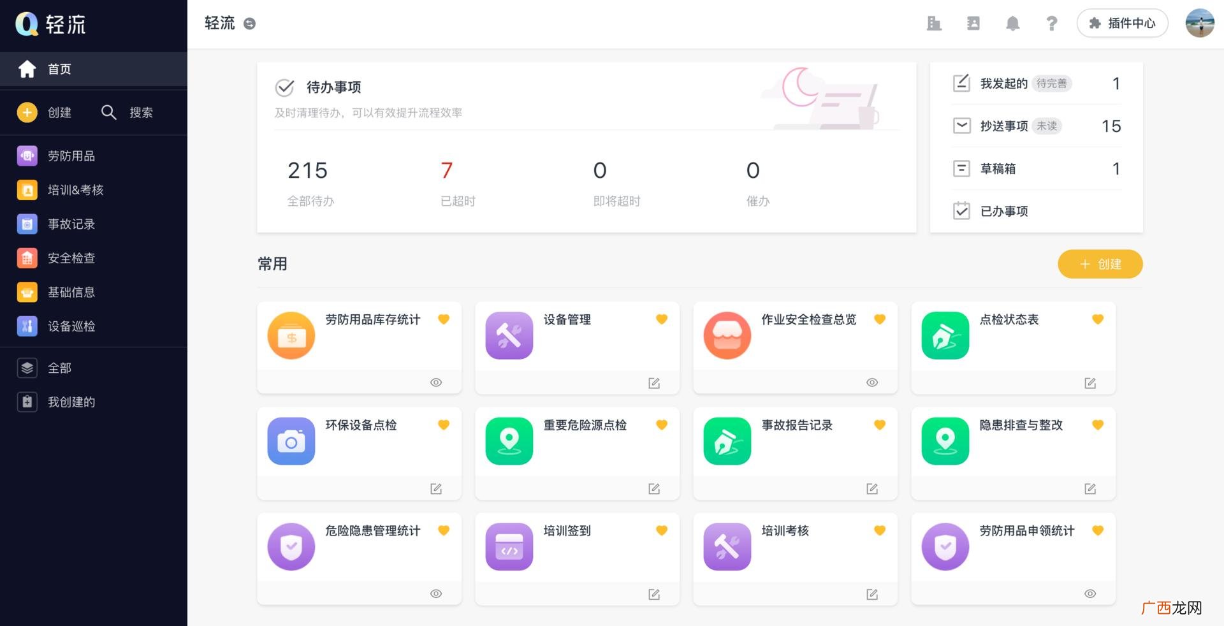Click the eye icon on 危险隐患管理统计 card
The width and height of the screenshot is (1224, 626).
pyautogui.click(x=436, y=593)
